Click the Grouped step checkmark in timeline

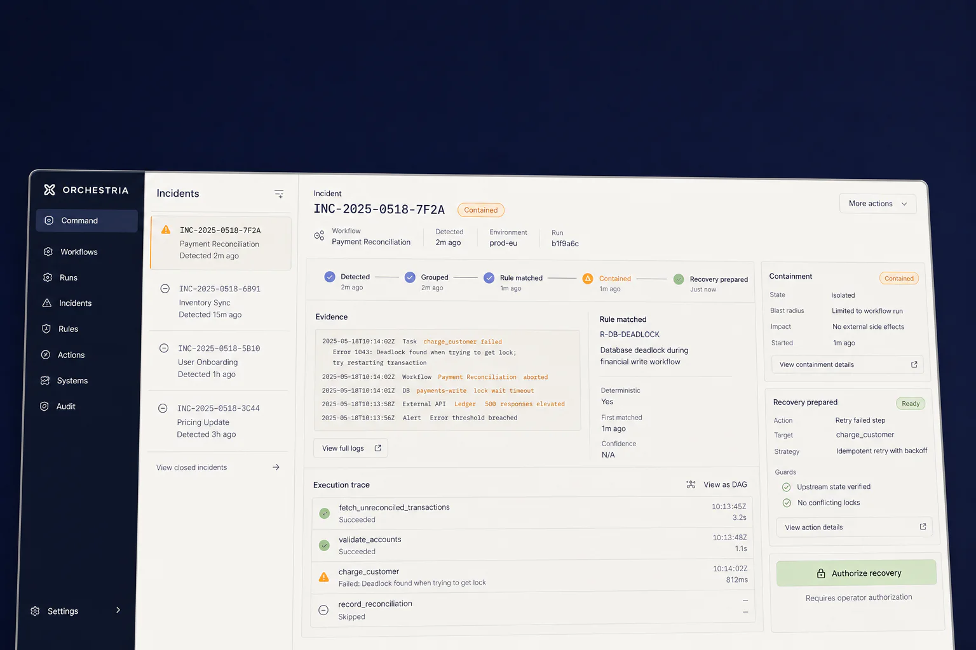pyautogui.click(x=410, y=277)
